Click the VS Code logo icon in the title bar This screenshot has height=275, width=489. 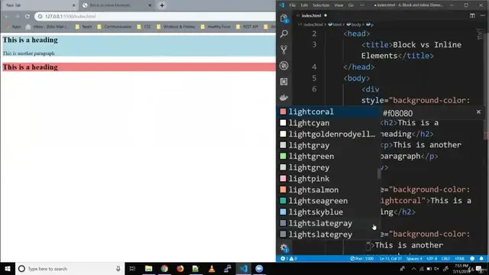[x=282, y=5]
